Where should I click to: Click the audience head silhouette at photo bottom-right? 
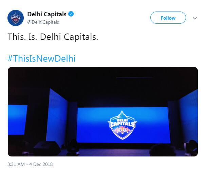tap(163, 150)
